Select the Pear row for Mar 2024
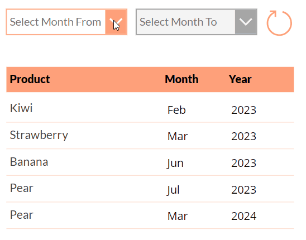306x240 pixels. [150, 215]
